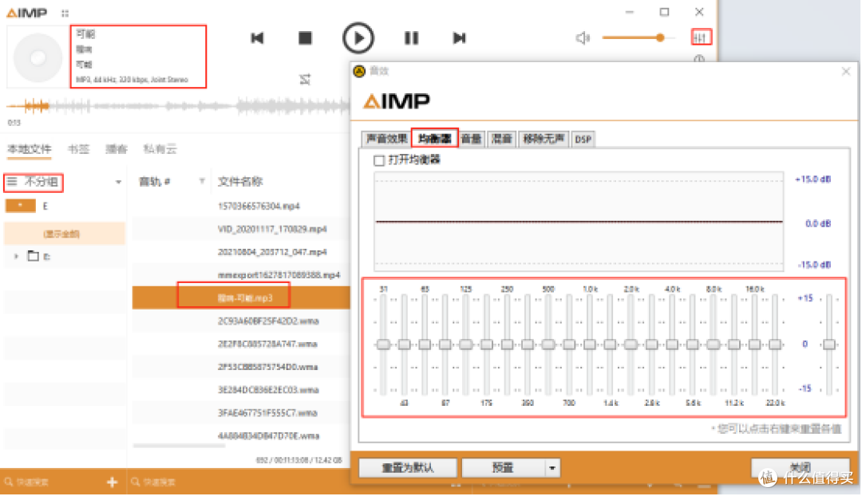
Task: Click the 1.0k equalizer band slider
Action: 590,344
